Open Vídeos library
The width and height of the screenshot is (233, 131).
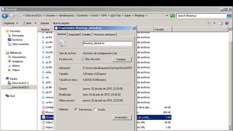(x=16, y=70)
